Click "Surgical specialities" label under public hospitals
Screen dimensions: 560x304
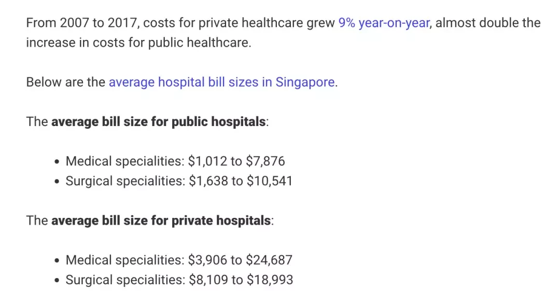tap(125, 181)
